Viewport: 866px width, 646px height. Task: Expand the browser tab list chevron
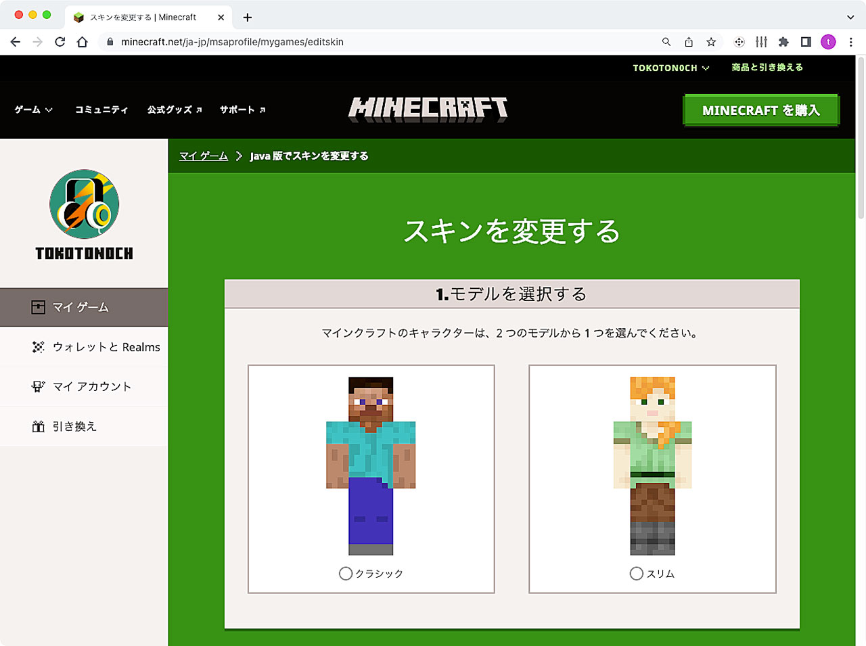850,17
